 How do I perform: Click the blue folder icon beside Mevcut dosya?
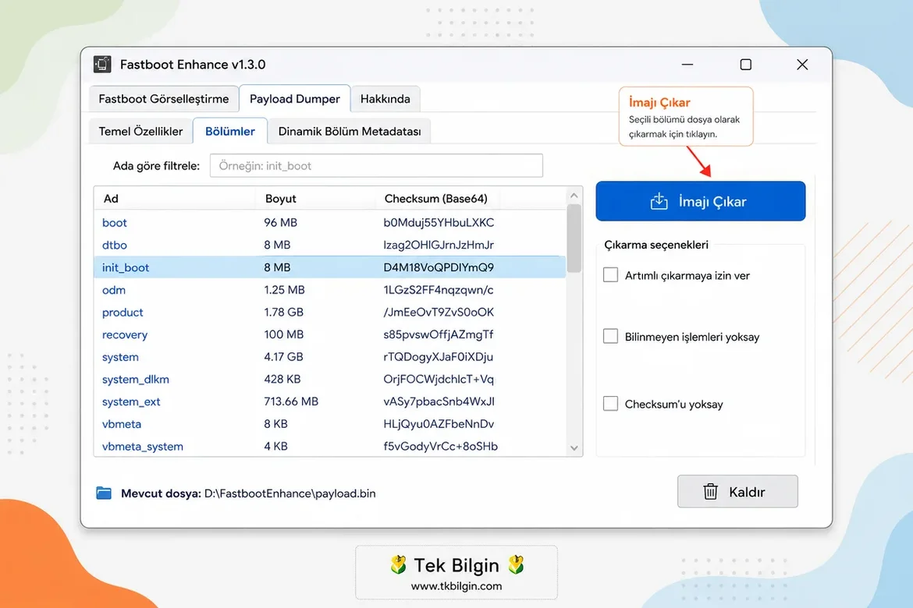point(104,493)
